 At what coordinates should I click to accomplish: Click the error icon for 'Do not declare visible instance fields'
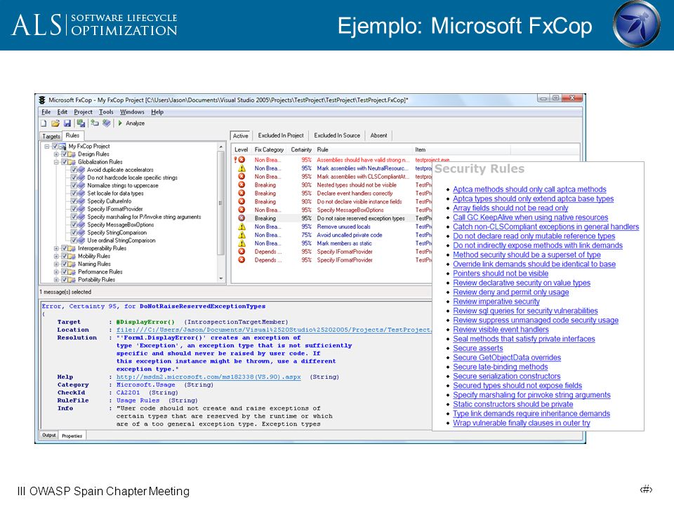click(242, 201)
